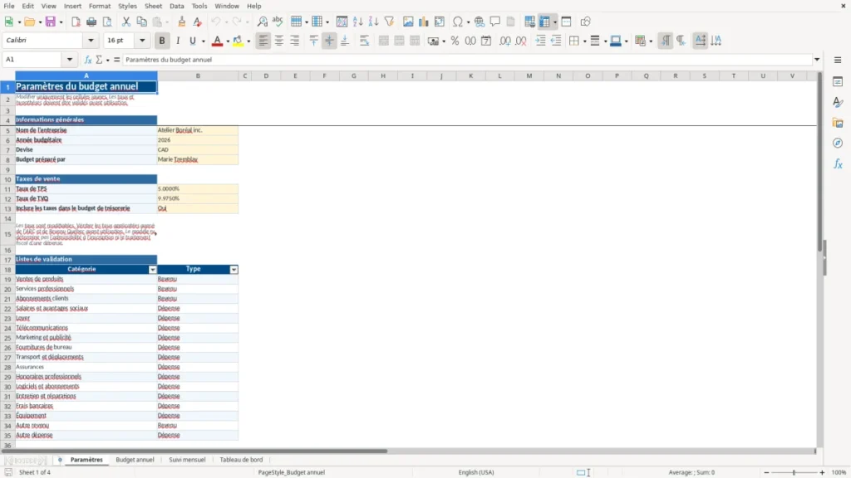Click the Sort Ascending icon
Screen dimensions: 851x478
tap(357, 22)
